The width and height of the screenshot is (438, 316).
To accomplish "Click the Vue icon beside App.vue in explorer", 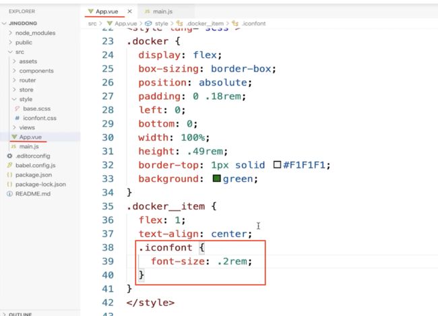I will pos(14,137).
